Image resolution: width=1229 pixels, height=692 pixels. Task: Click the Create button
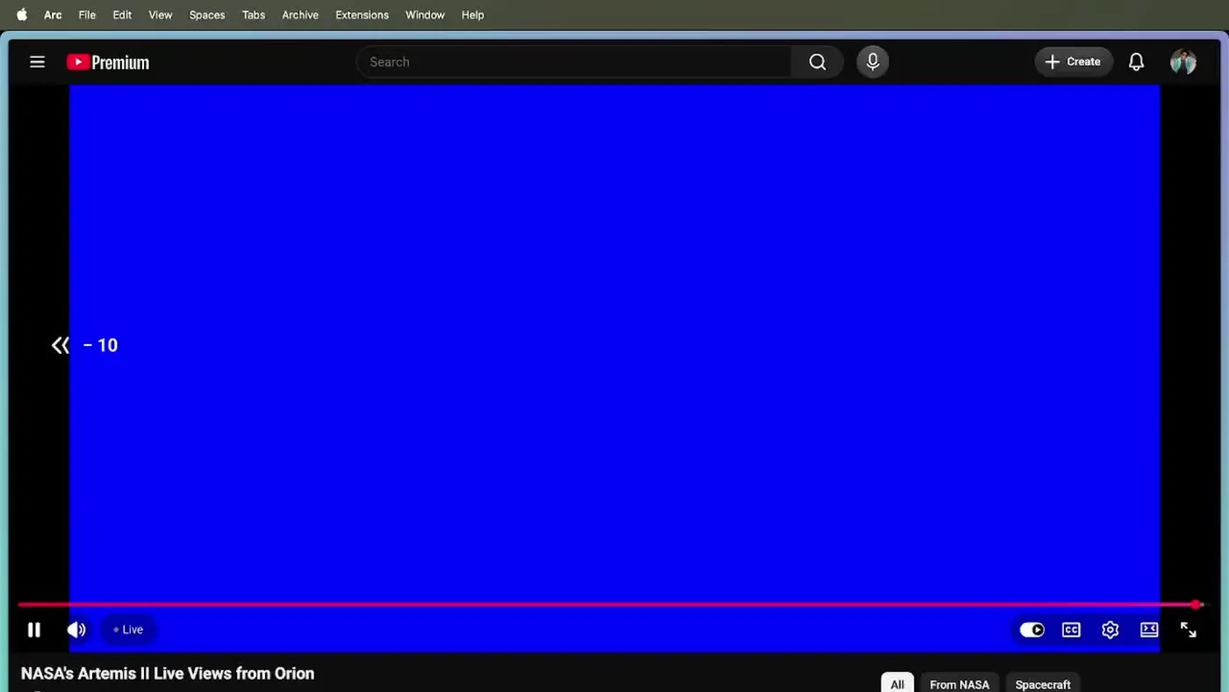pyautogui.click(x=1073, y=61)
